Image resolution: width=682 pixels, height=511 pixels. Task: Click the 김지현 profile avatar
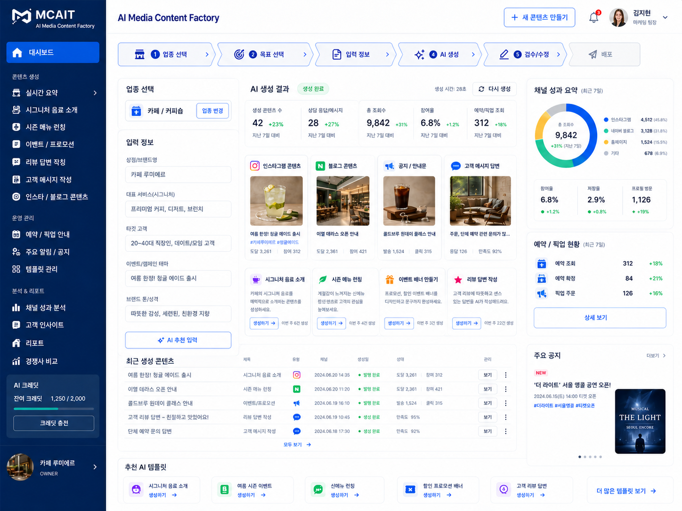[618, 17]
